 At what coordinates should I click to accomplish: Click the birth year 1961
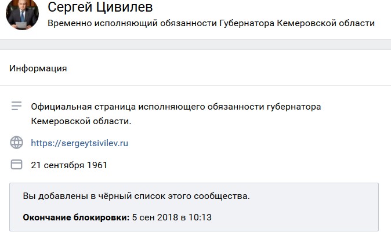click(x=97, y=165)
